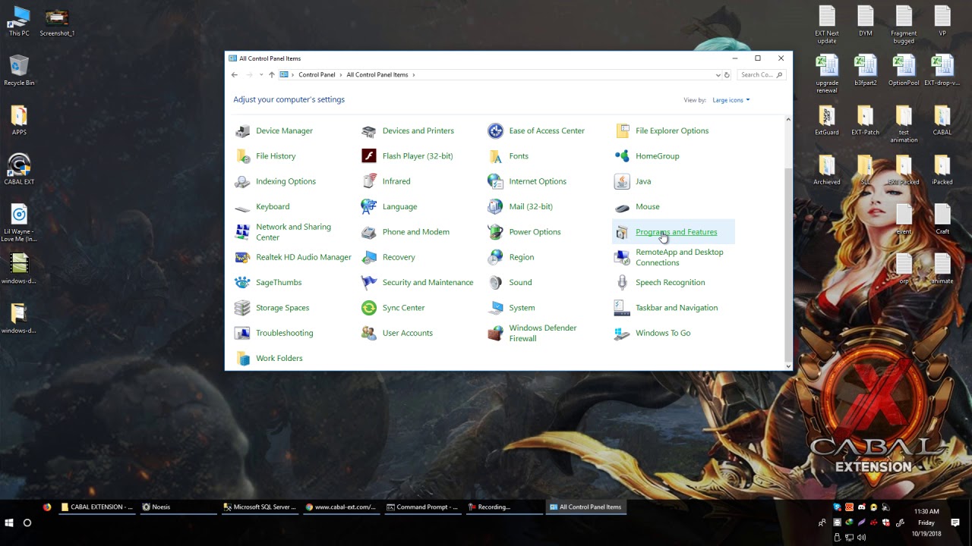Click the Control Panel breadcrumb
This screenshot has height=546, width=972.
point(317,75)
